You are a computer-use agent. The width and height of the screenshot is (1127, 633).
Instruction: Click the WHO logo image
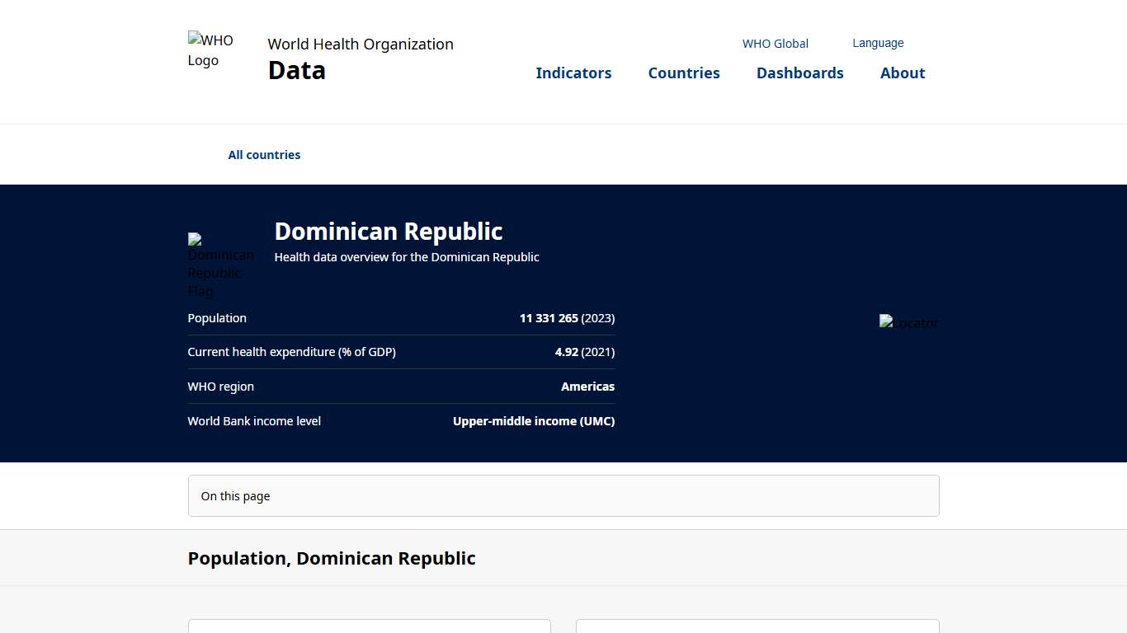coord(210,49)
